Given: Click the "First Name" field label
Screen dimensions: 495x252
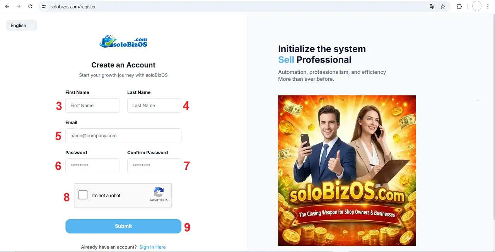Looking at the screenshot, I should [x=77, y=92].
